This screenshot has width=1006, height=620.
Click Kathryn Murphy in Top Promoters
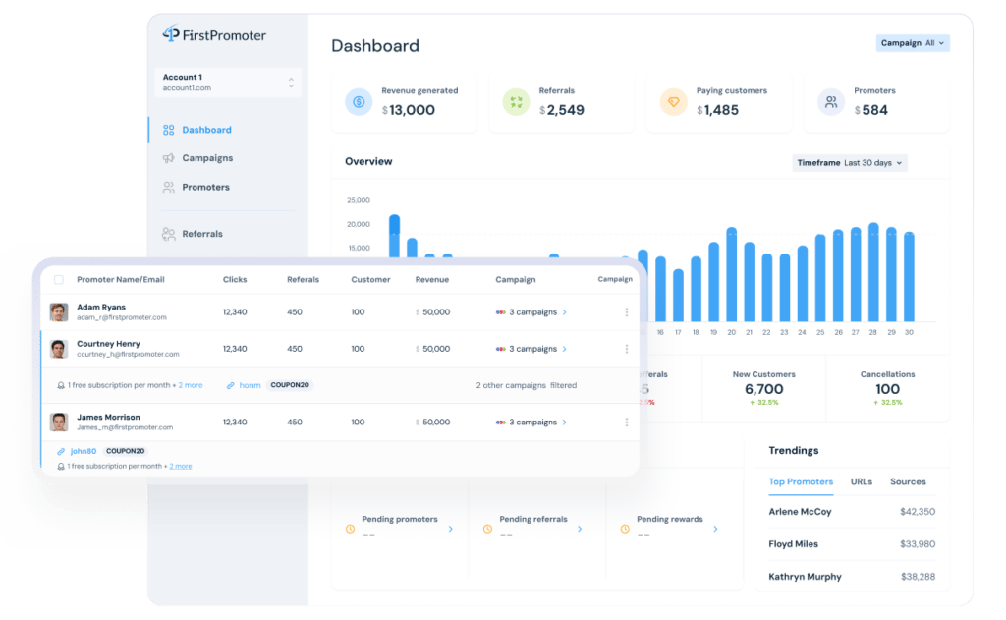pos(806,577)
